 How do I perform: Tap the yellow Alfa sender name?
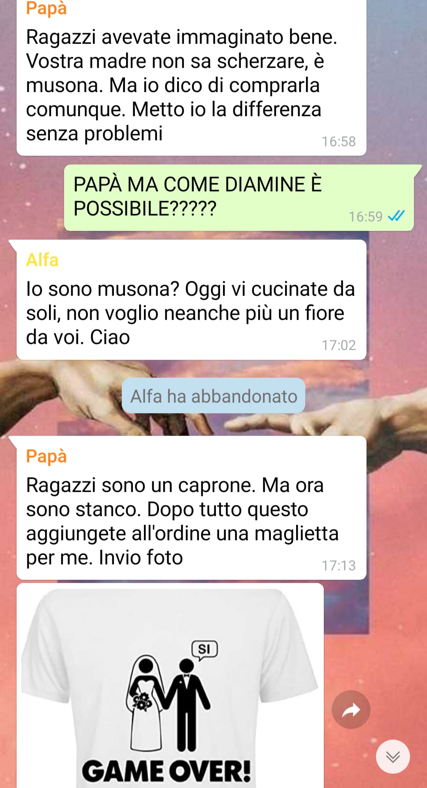[x=42, y=260]
